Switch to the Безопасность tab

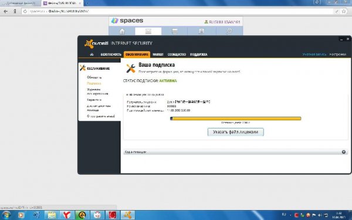coord(111,55)
